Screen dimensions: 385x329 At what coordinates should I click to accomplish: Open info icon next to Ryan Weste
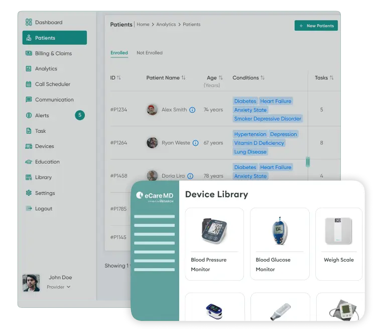[x=195, y=143]
